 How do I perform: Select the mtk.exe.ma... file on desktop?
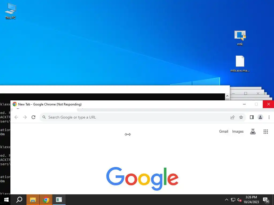tap(240, 64)
